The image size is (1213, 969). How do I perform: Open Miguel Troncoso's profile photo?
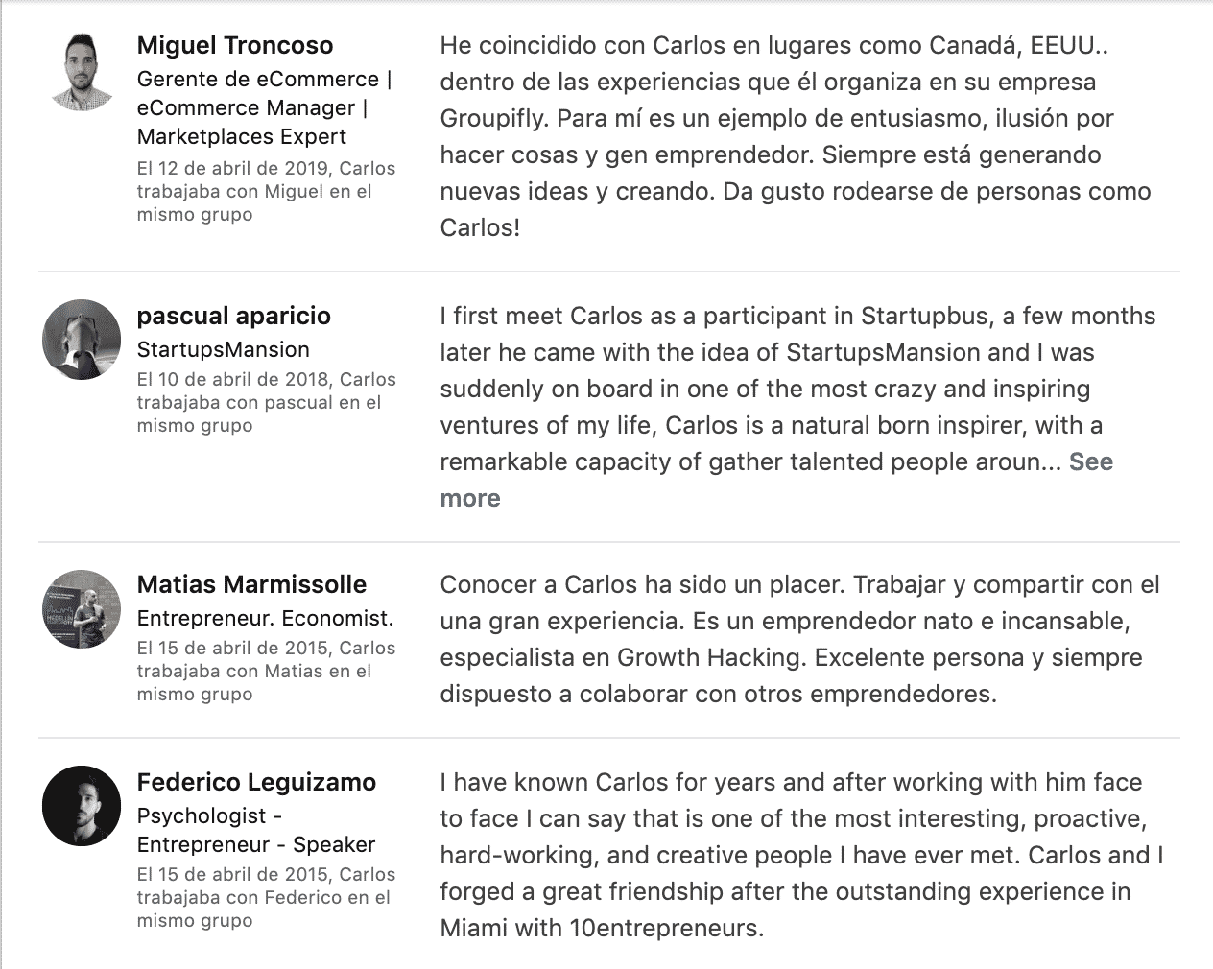82,71
